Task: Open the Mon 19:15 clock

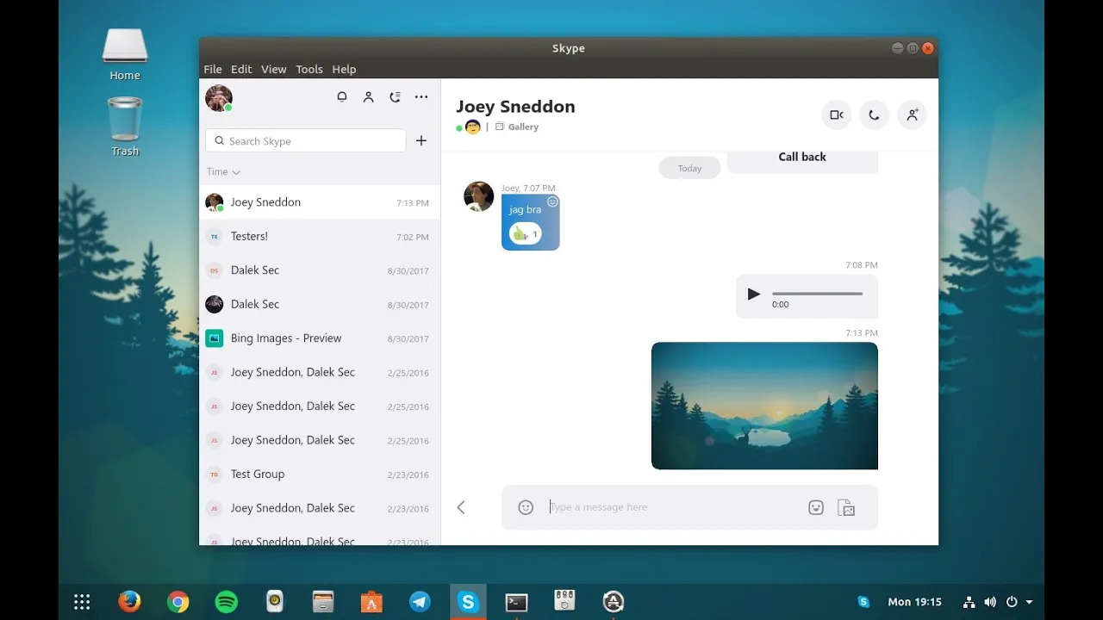Action: click(x=914, y=602)
